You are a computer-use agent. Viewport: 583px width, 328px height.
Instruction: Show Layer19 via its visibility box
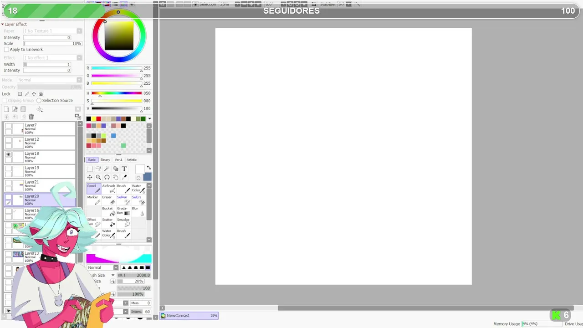click(8, 169)
